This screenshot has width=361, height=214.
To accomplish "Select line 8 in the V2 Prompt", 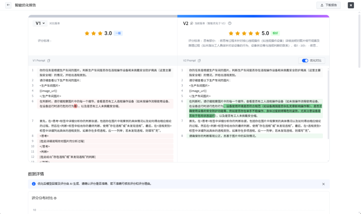I will [x=254, y=136].
